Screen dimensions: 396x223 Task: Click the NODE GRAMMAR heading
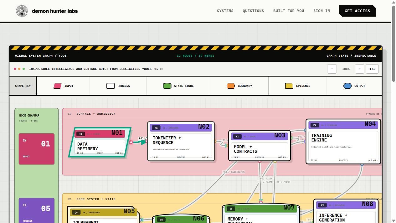point(29,116)
